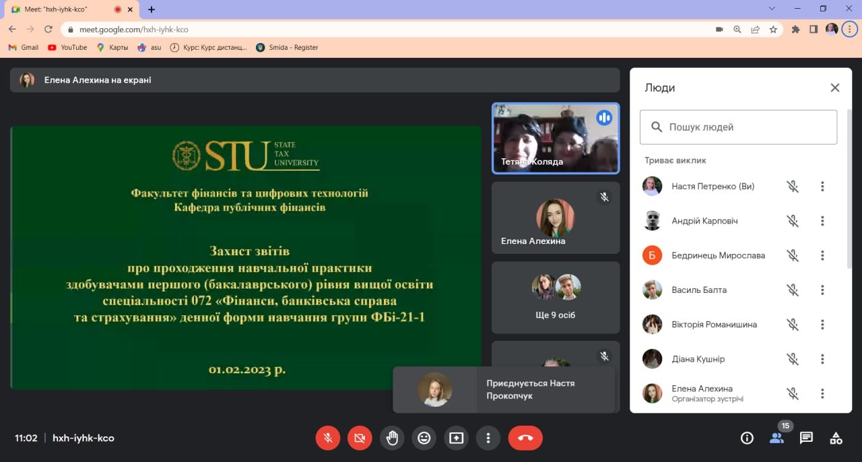Click Андрій Карповіч avatar in list
862x462 pixels.
652,221
